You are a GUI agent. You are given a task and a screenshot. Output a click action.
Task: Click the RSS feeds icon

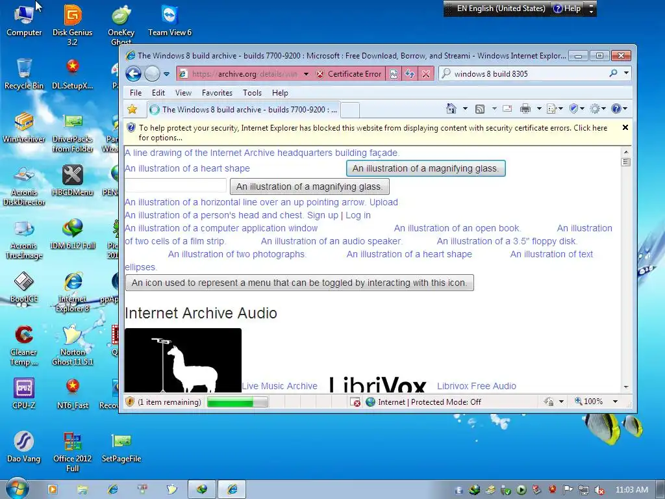480,109
